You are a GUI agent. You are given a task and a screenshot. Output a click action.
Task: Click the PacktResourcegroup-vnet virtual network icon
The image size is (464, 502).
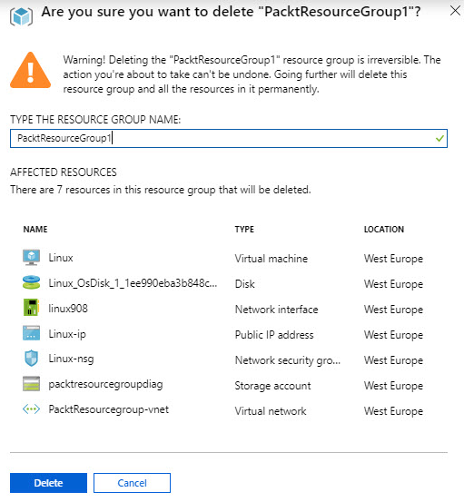[32, 409]
